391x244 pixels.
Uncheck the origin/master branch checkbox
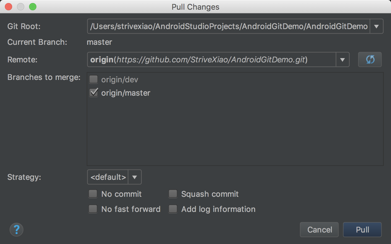coord(93,93)
